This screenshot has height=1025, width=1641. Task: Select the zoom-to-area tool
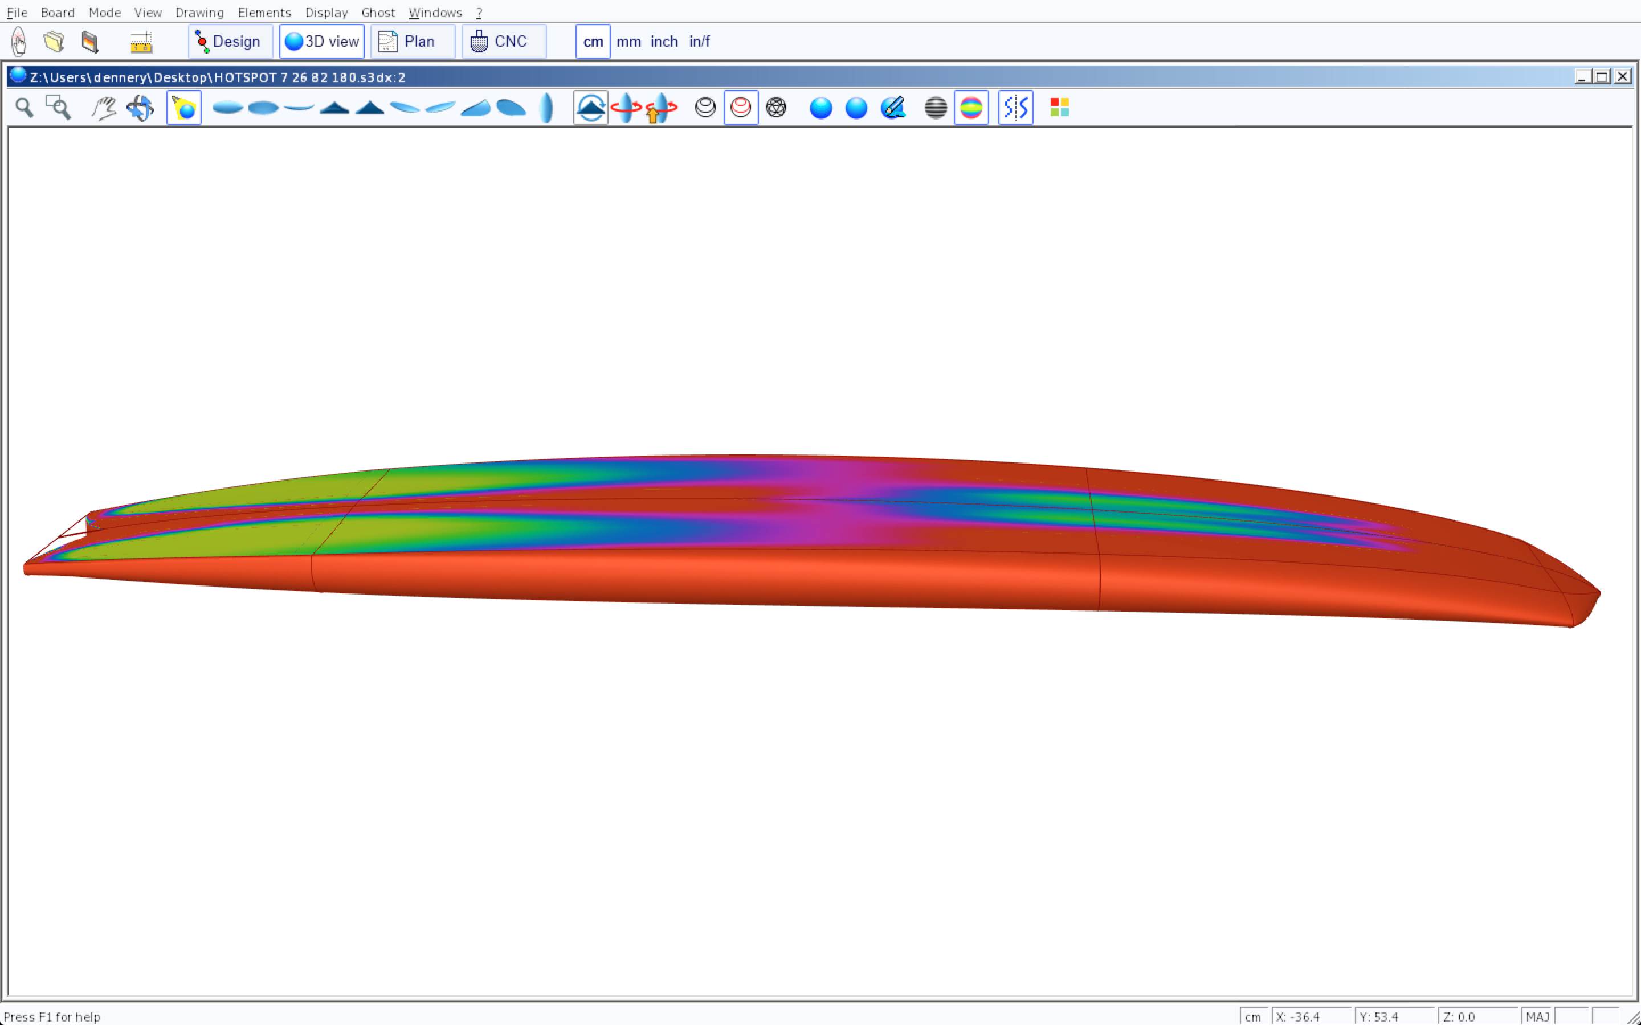tap(58, 107)
